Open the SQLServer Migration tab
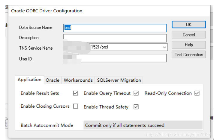214x140 pixels. 119,80
